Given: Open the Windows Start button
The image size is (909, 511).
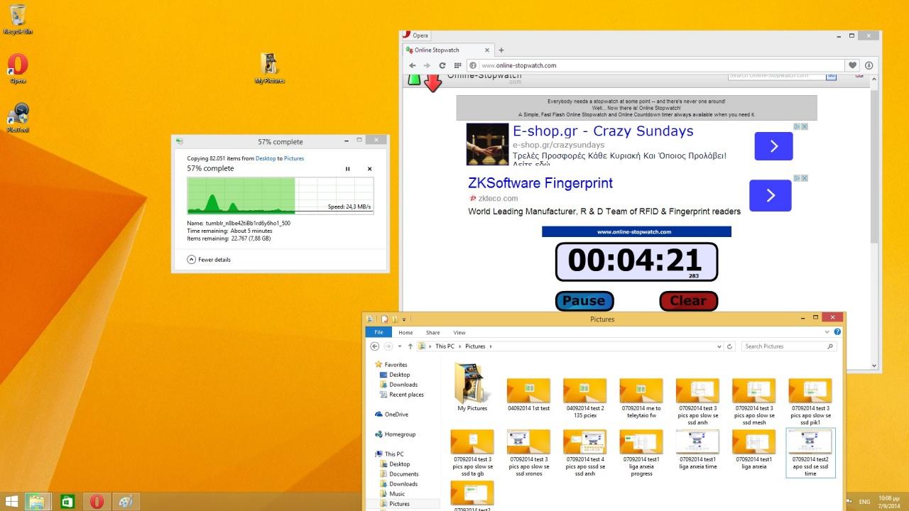Looking at the screenshot, I should (x=12, y=501).
